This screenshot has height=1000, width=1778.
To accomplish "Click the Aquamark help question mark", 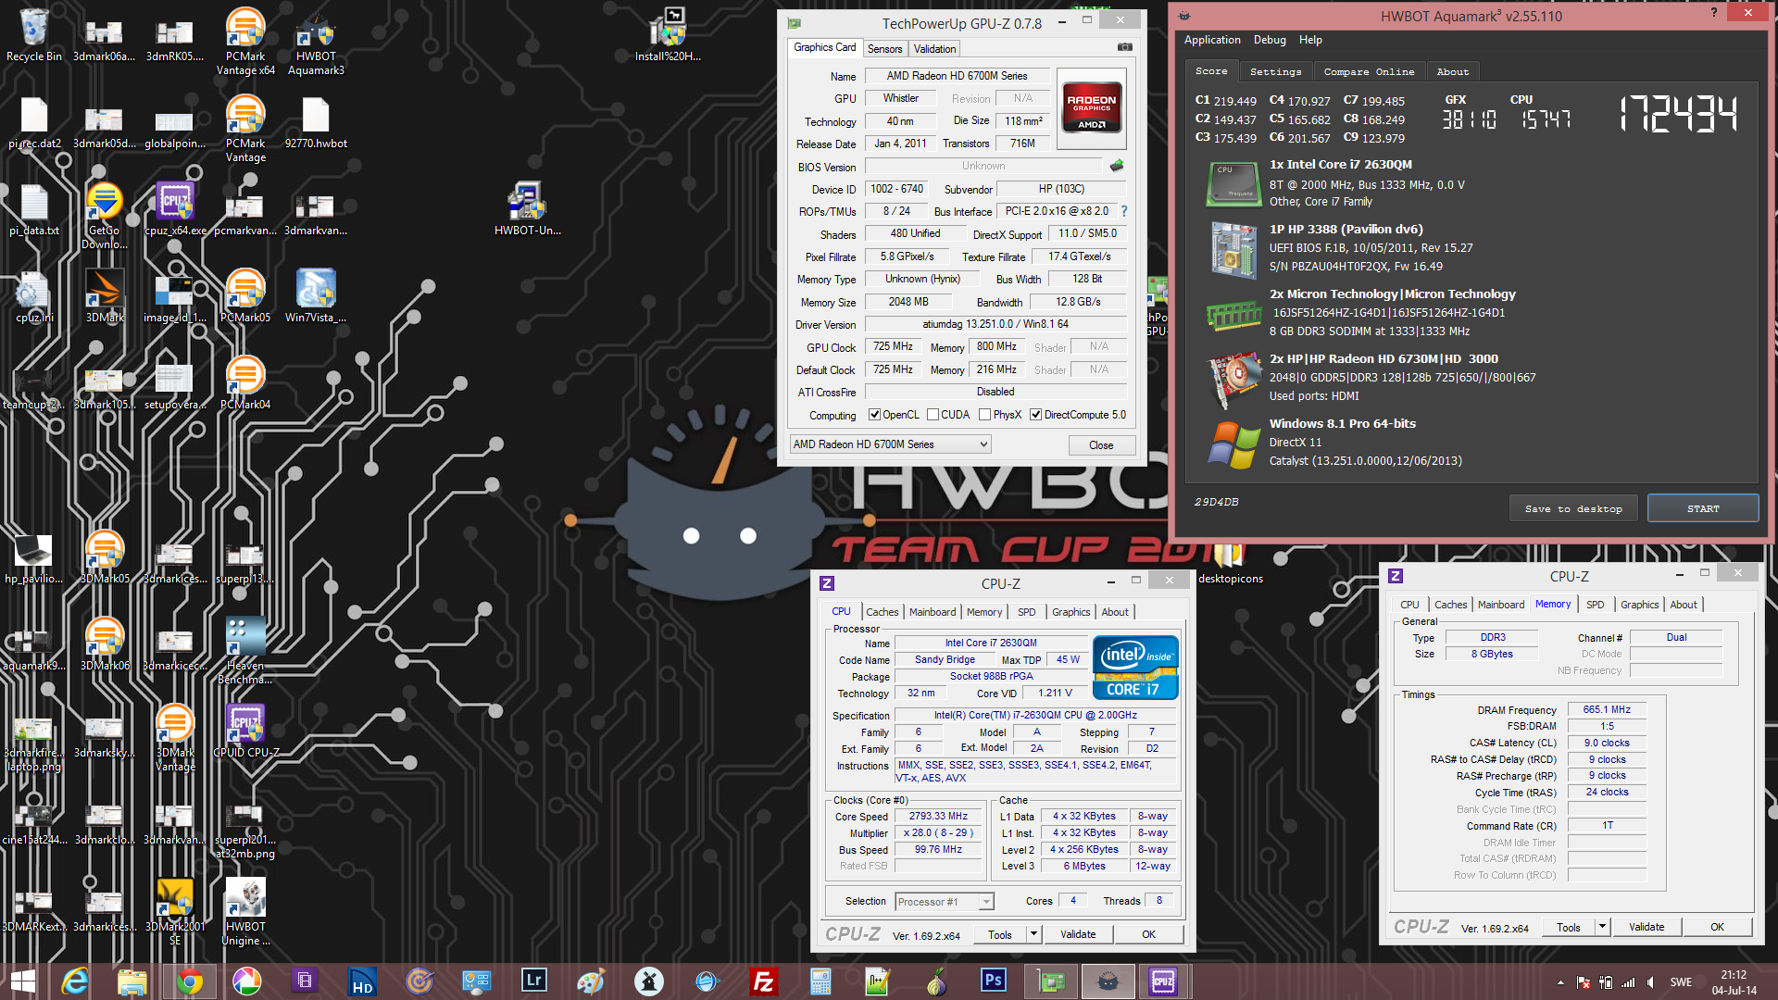I will [x=1714, y=13].
